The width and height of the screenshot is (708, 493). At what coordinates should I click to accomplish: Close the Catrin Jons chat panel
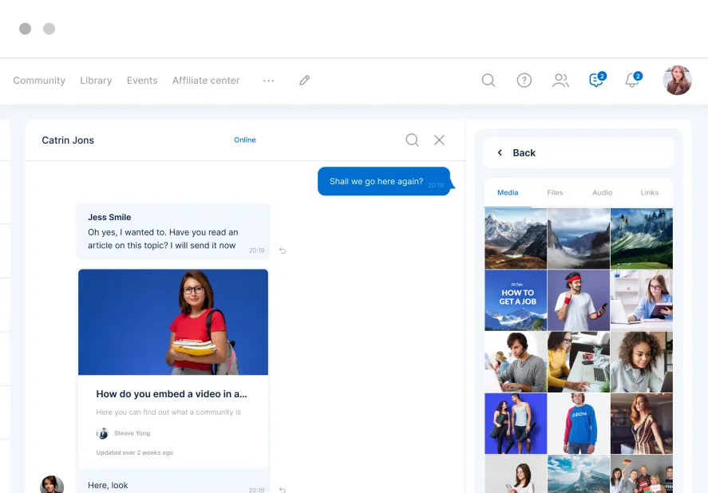point(439,140)
